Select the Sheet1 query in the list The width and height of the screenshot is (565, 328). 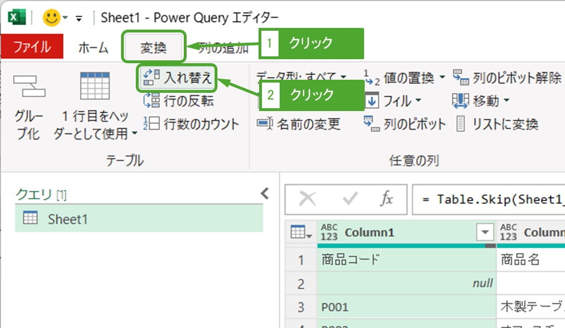pyautogui.click(x=67, y=219)
